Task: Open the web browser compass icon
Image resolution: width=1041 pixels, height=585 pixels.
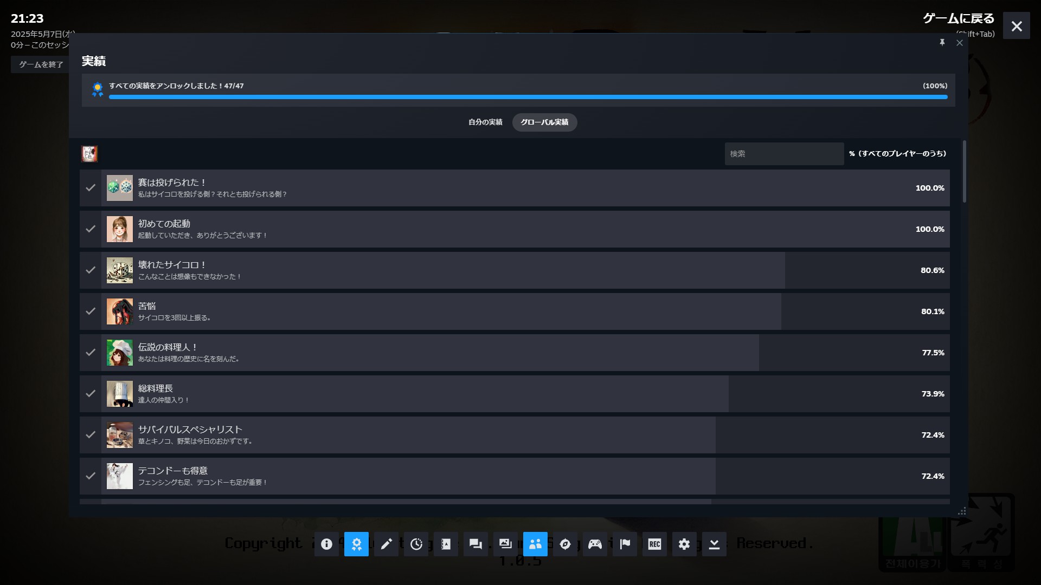Action: 565,544
